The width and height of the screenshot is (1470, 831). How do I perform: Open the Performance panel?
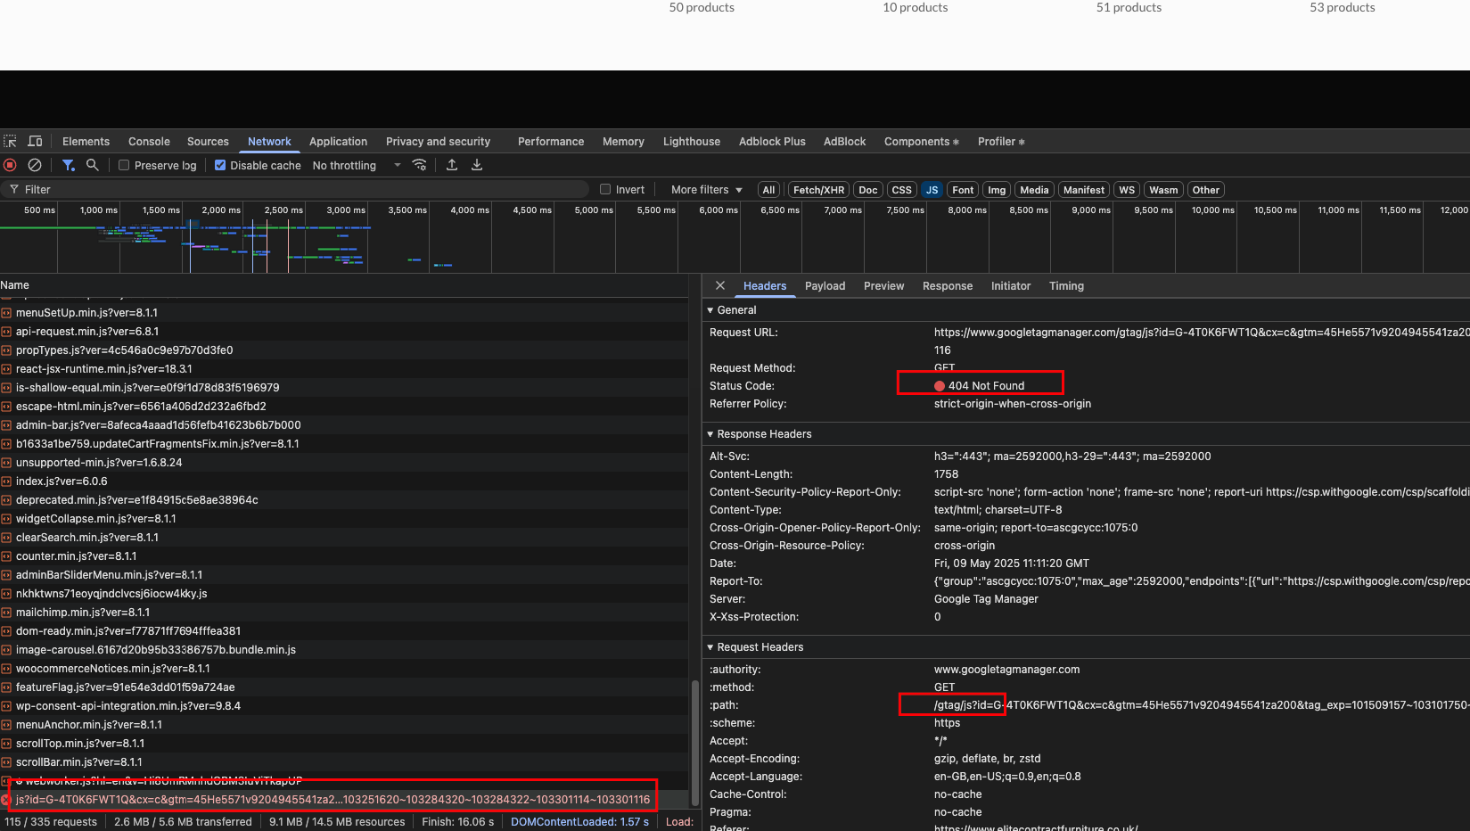point(551,142)
